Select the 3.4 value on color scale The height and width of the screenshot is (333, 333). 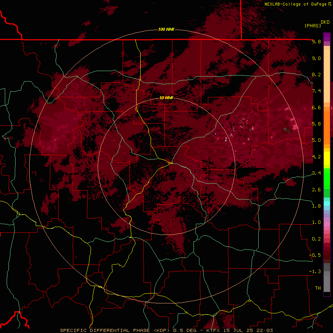tap(316, 173)
